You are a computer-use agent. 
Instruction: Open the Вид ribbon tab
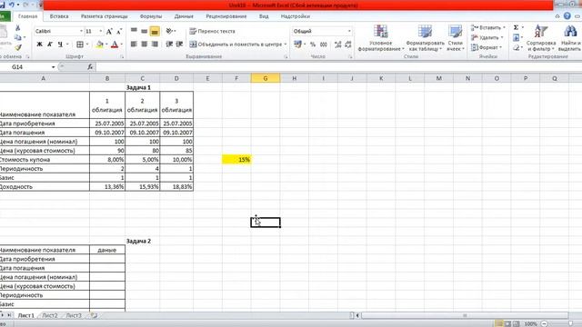264,16
